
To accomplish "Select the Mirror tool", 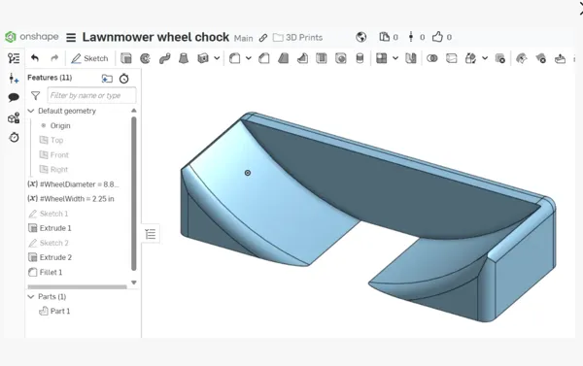I will [x=411, y=58].
